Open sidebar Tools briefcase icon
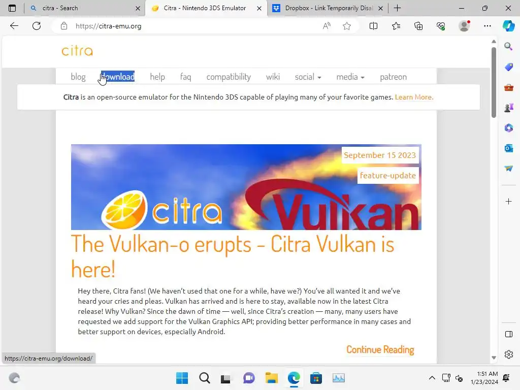520x390 pixels. [x=508, y=87]
